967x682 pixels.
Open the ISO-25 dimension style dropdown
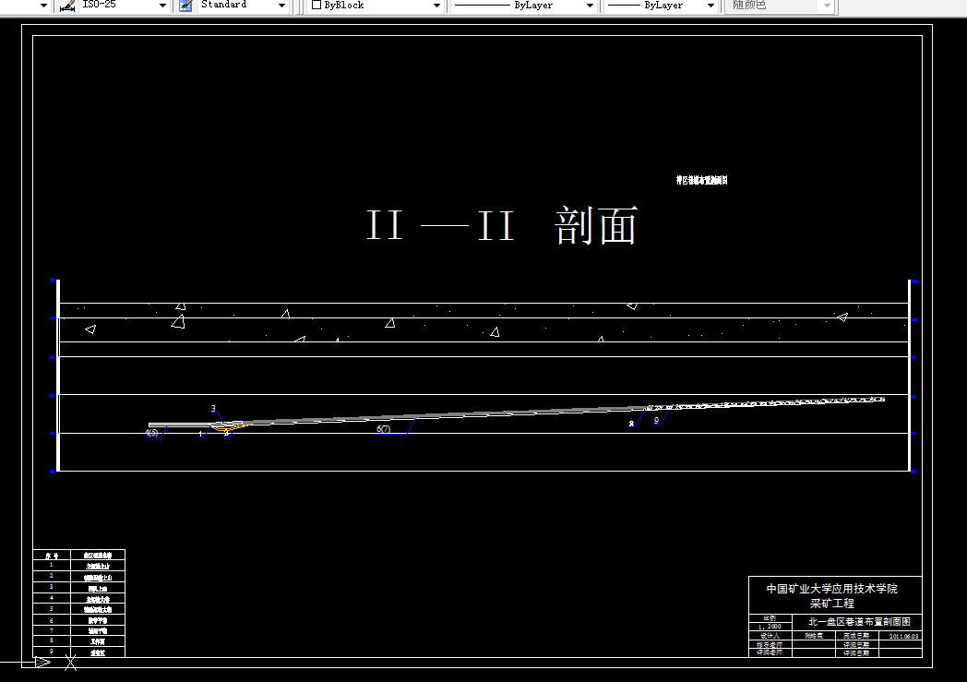(x=162, y=6)
